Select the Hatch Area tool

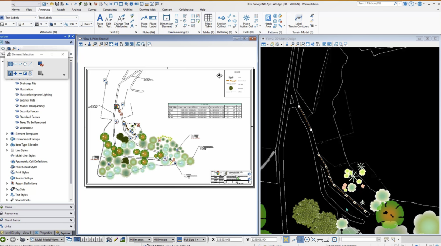pyautogui.click(x=268, y=21)
